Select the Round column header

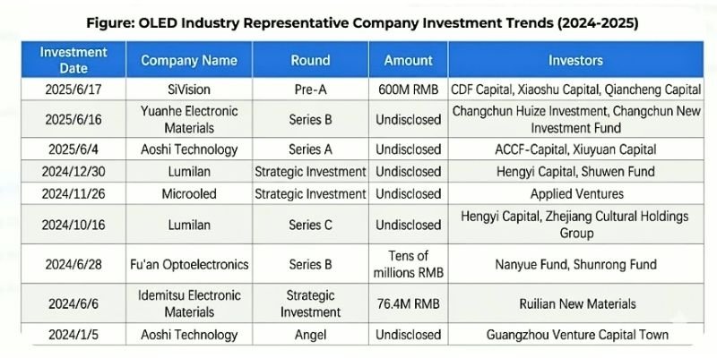point(310,61)
